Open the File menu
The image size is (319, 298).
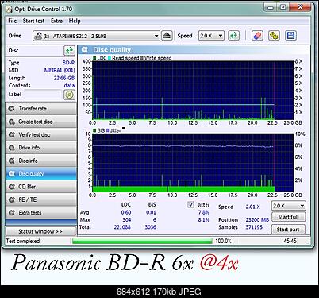click(x=13, y=21)
